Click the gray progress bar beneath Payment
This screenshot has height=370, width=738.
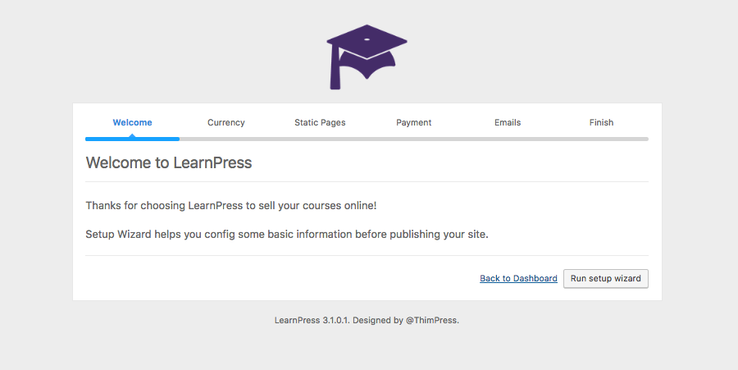pyautogui.click(x=413, y=139)
